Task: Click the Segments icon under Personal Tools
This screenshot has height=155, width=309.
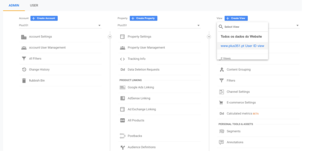Action: pos(222,131)
